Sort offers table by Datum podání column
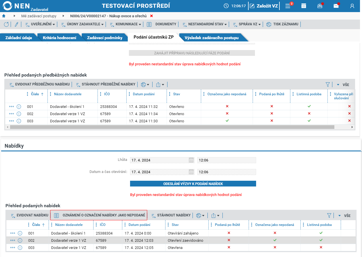This screenshot has height=257, width=362. (139, 225)
